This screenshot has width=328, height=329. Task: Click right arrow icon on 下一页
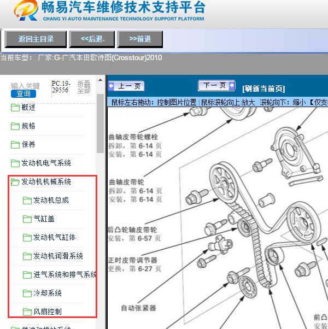(x=232, y=85)
